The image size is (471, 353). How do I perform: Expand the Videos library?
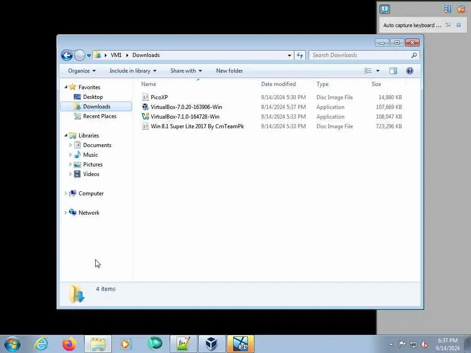(70, 174)
